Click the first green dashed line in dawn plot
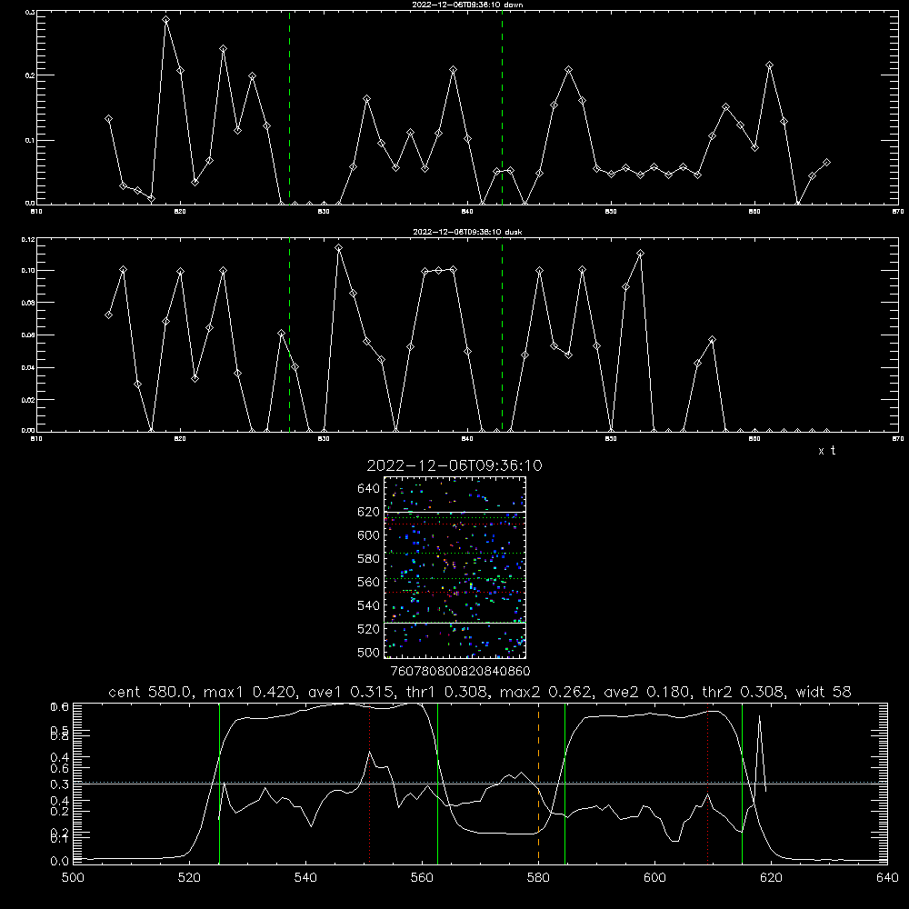 [289, 107]
